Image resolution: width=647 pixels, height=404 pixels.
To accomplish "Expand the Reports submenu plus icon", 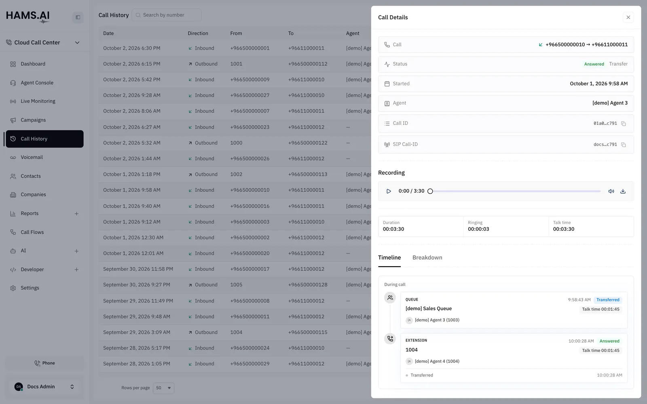I will [76, 214].
